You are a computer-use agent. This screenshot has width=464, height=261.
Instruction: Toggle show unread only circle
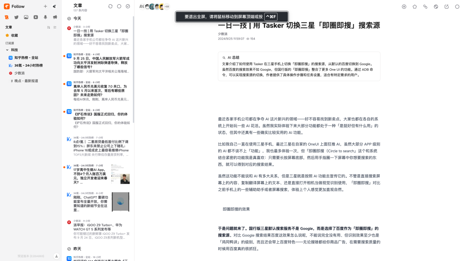pyautogui.click(x=119, y=6)
